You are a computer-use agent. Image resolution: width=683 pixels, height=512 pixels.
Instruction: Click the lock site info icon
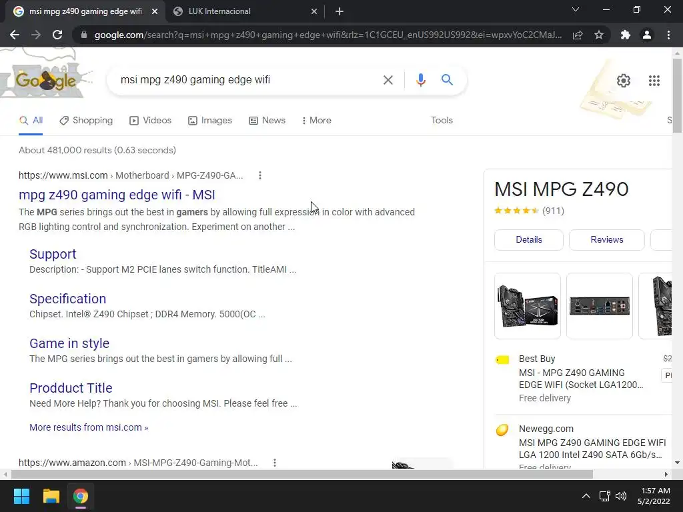pos(84,35)
